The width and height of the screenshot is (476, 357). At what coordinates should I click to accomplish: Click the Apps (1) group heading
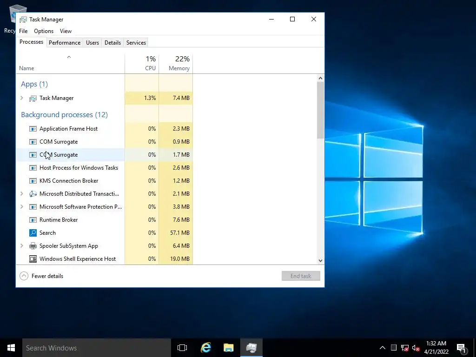click(34, 84)
